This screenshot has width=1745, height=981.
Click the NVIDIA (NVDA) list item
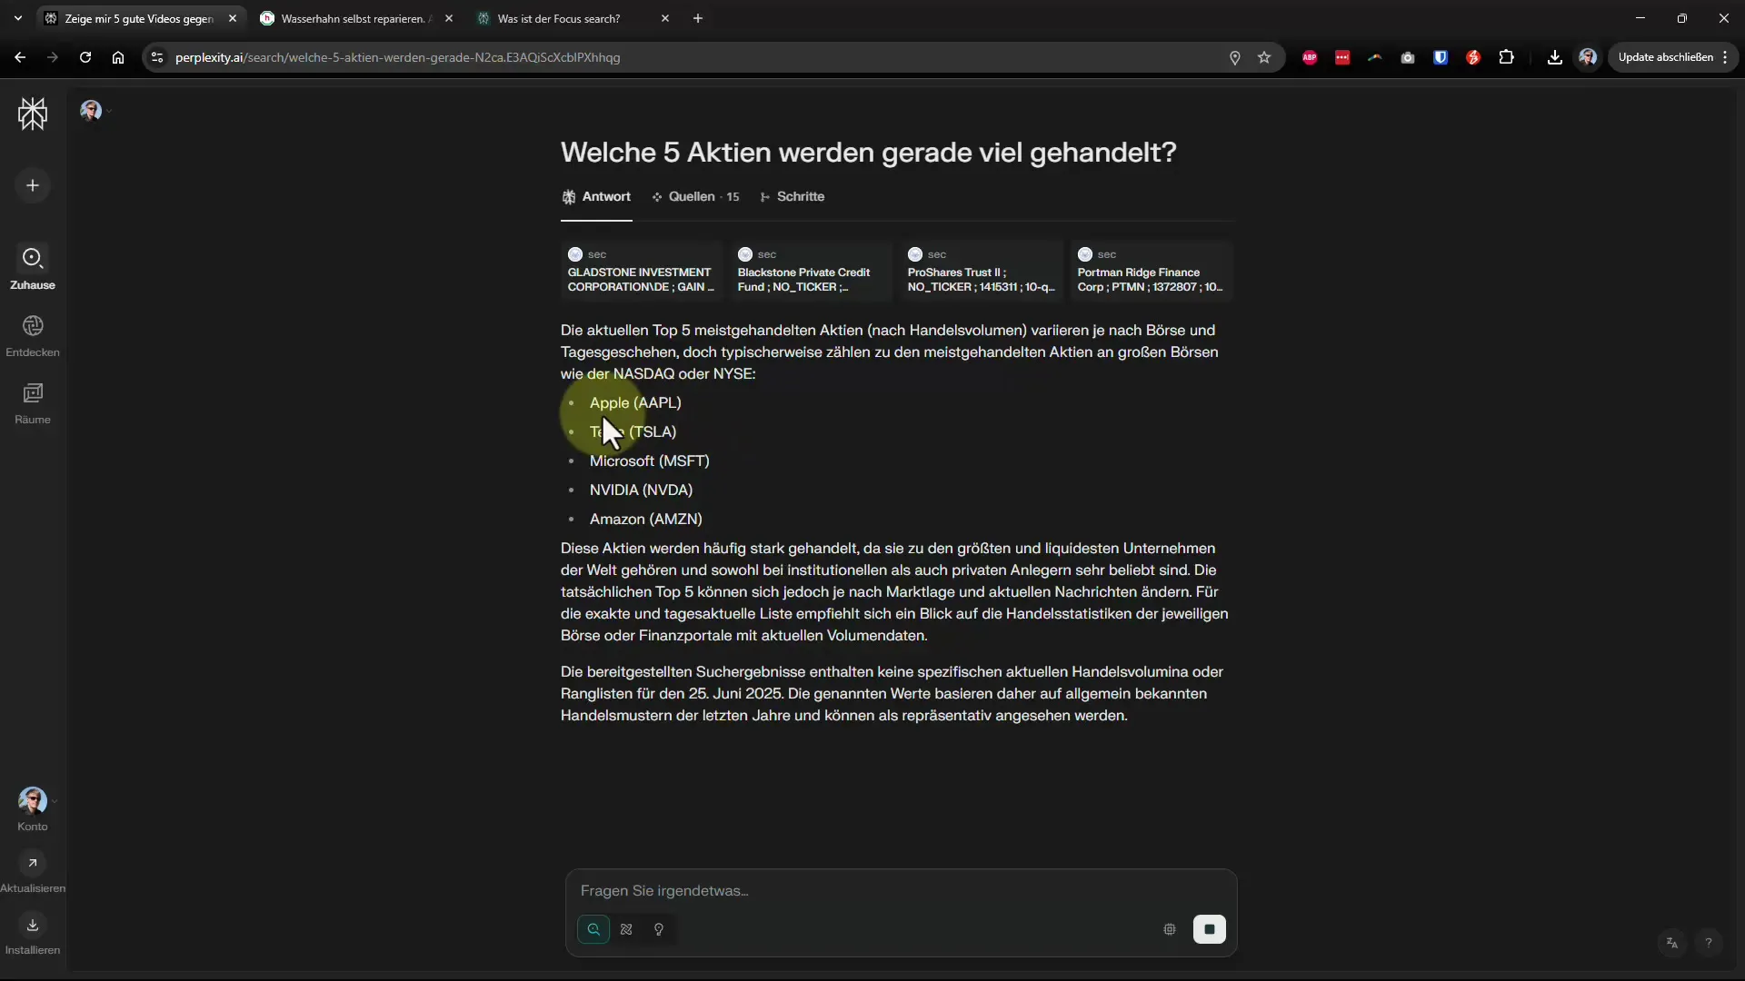pyautogui.click(x=641, y=490)
